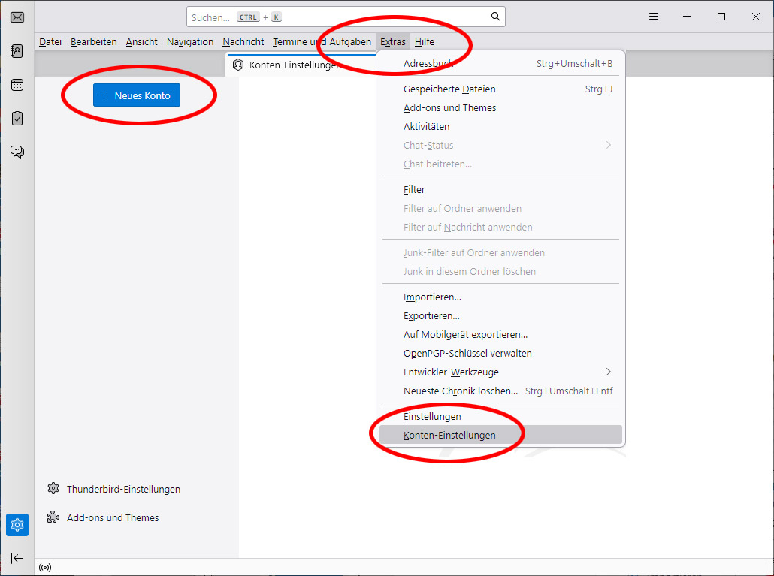Screen dimensions: 774x576
Task: Close the Extras menu
Action: click(393, 42)
